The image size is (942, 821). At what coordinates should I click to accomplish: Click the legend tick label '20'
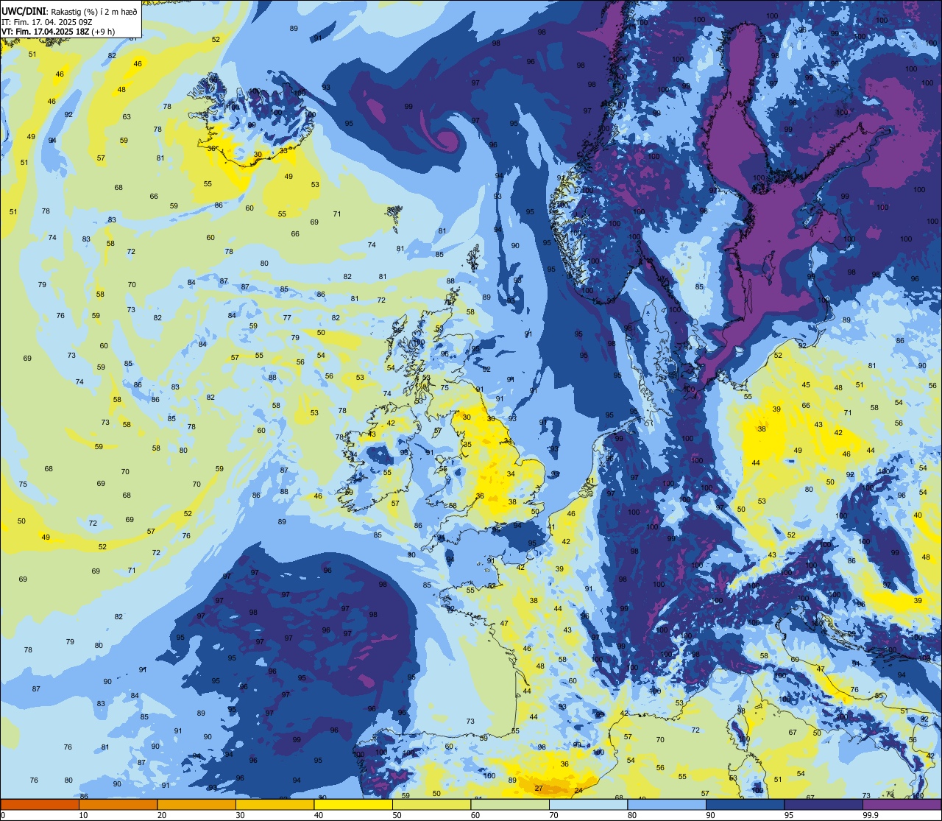(x=162, y=815)
